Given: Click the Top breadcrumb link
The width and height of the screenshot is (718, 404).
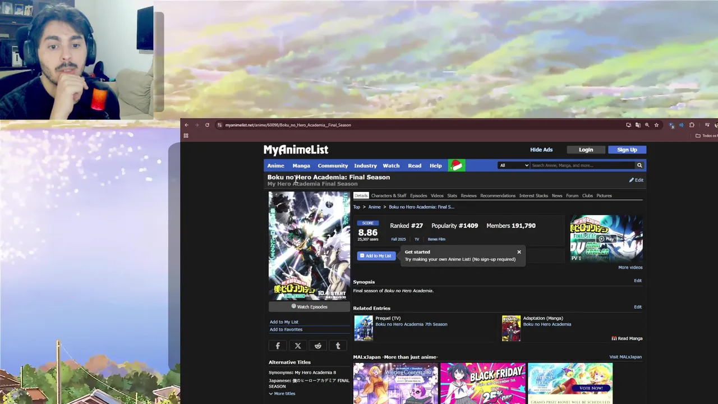Looking at the screenshot, I should (357, 207).
